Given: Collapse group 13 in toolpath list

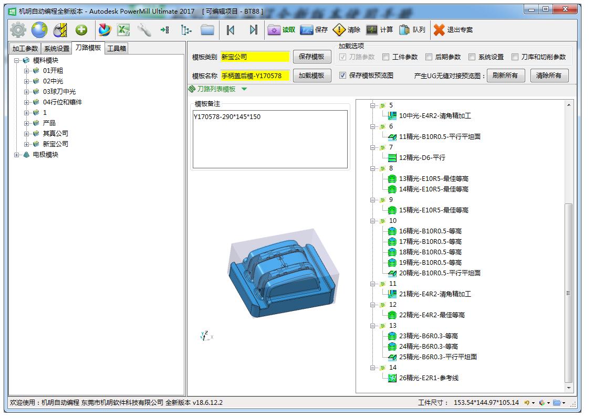Looking at the screenshot, I should click(373, 326).
